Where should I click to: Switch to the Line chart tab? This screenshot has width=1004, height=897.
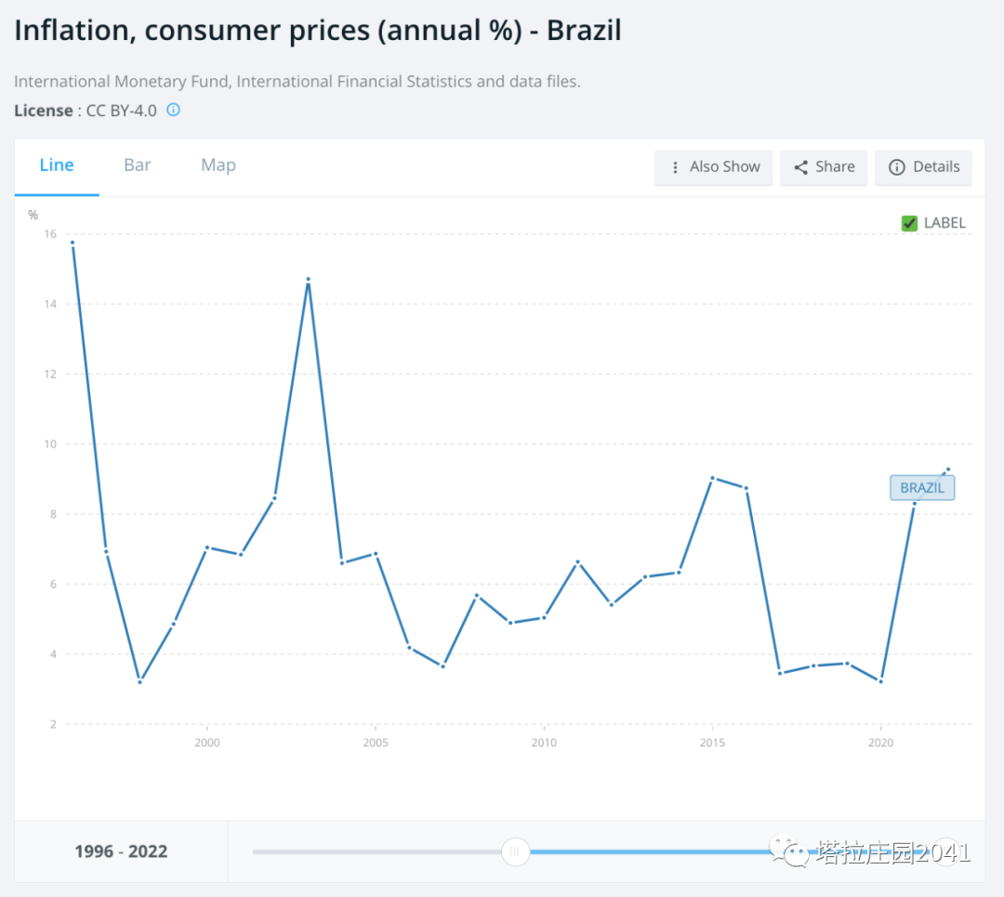(57, 165)
